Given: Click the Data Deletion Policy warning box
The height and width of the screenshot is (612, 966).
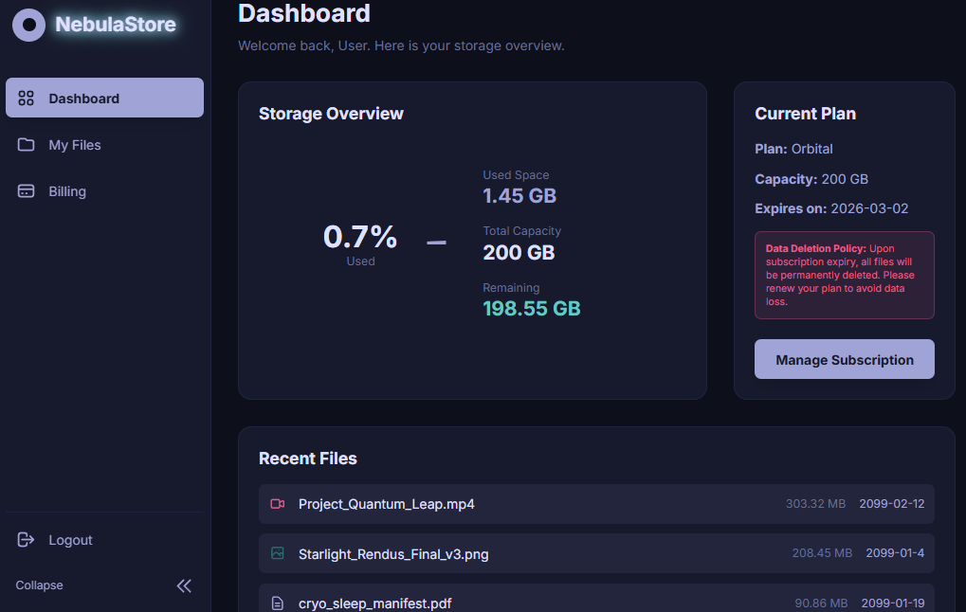Looking at the screenshot, I should 844,275.
